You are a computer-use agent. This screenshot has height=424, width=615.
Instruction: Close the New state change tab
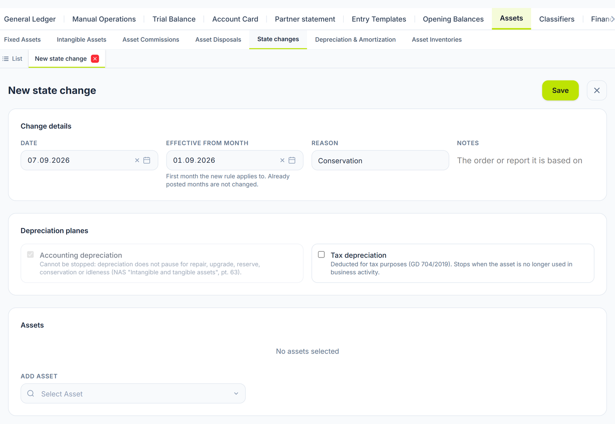tap(95, 59)
